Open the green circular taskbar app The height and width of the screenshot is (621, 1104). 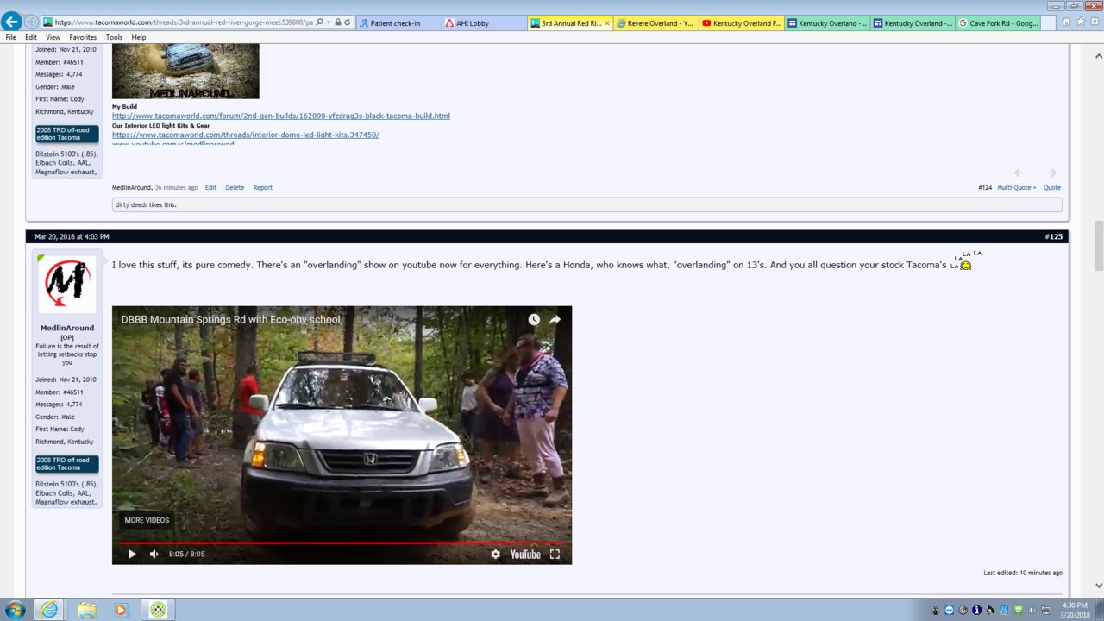tap(158, 610)
